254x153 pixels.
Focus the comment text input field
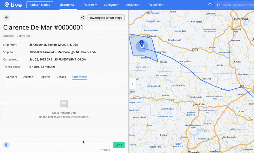pyautogui.click(x=61, y=145)
